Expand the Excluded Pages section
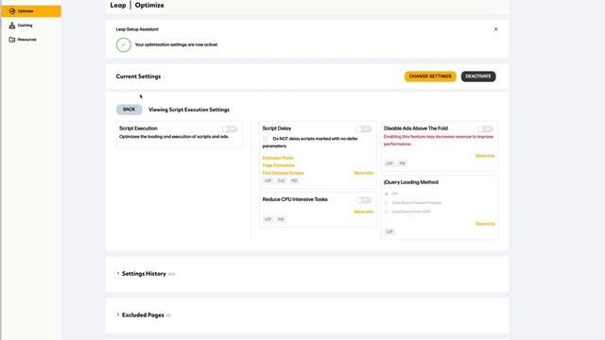This screenshot has width=605, height=340. click(x=143, y=314)
